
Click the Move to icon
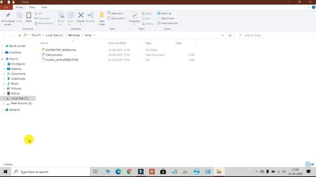(x=61, y=16)
